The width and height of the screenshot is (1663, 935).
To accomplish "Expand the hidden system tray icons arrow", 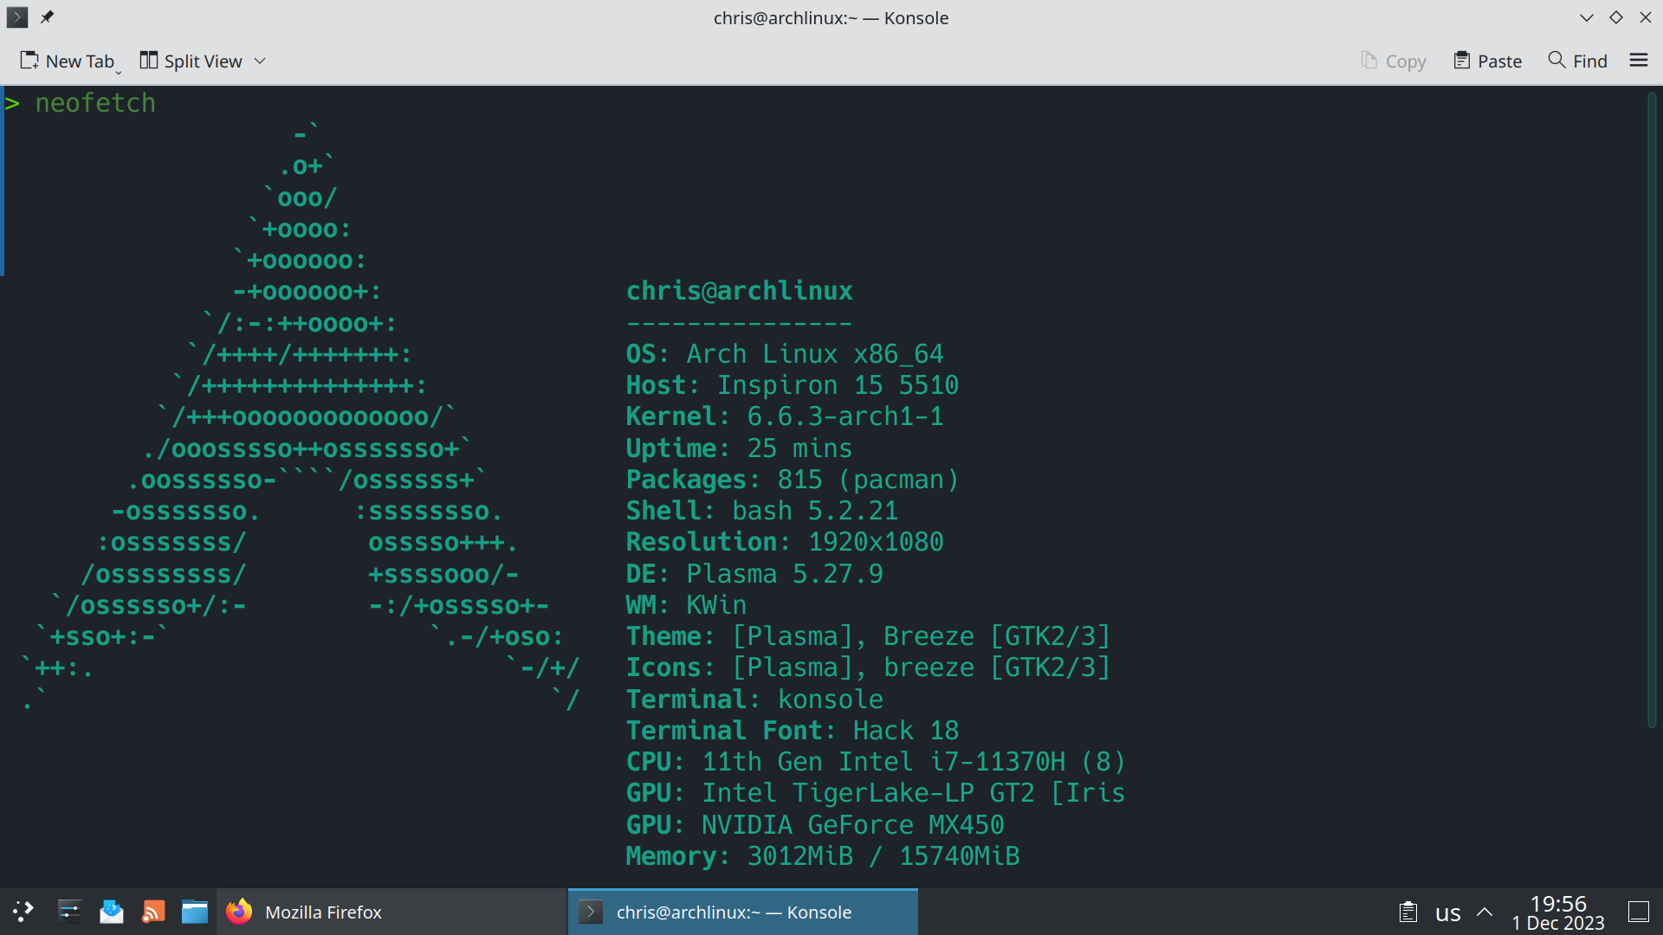I will tap(1485, 912).
